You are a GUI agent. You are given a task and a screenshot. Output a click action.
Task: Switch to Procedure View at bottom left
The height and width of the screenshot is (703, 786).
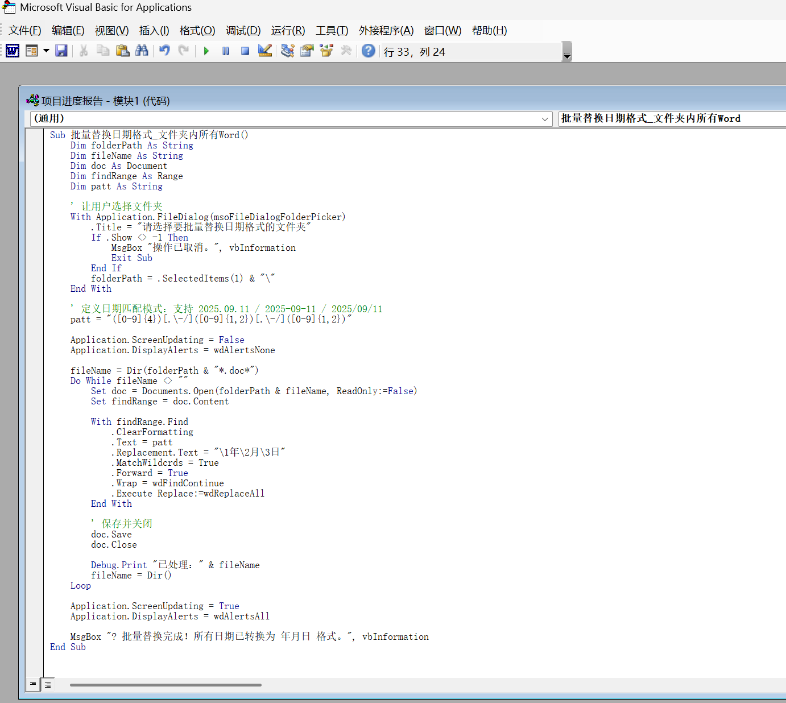(33, 684)
